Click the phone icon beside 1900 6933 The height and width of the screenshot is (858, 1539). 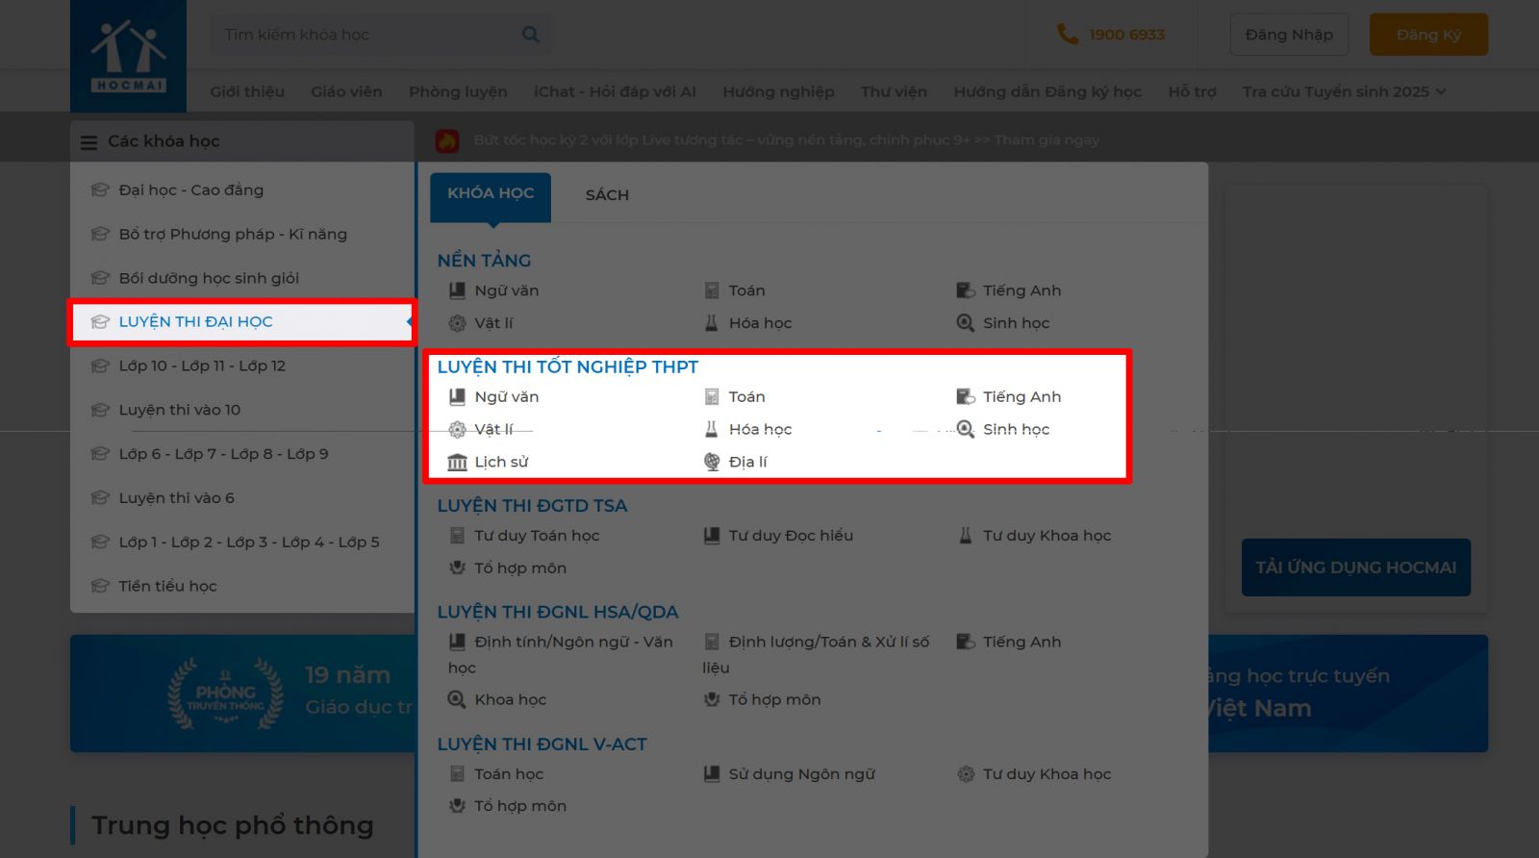coord(1067,35)
